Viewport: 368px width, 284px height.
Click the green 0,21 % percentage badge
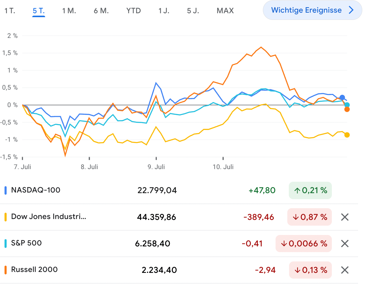(310, 190)
